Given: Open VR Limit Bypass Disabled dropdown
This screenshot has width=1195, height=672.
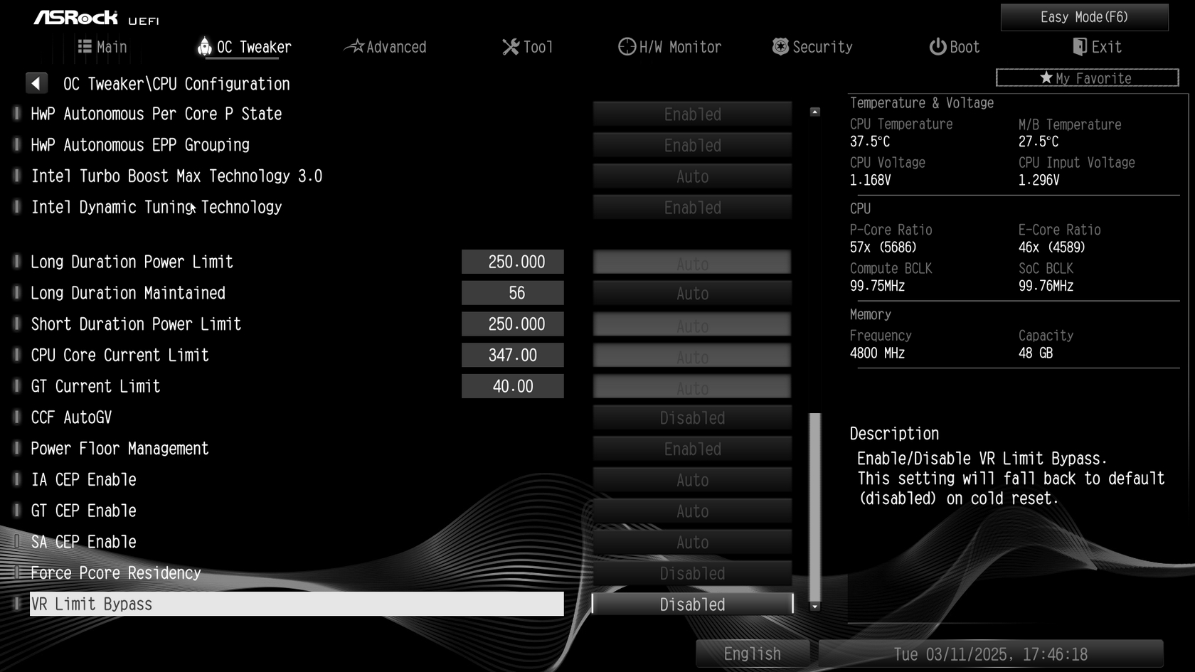Looking at the screenshot, I should [x=692, y=604].
